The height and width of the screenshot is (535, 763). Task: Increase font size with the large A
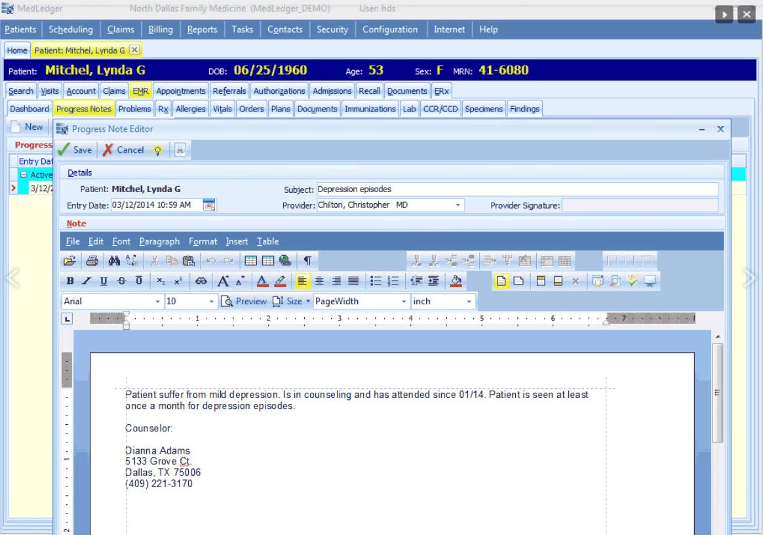pos(224,281)
